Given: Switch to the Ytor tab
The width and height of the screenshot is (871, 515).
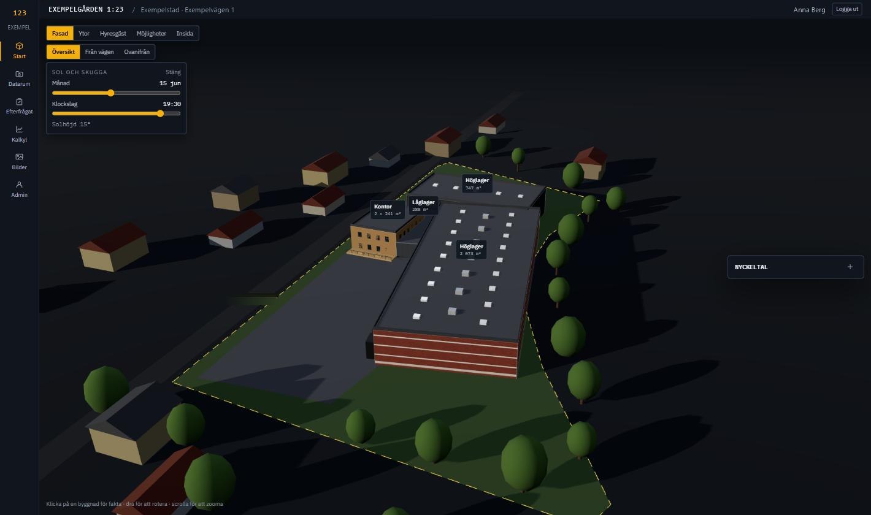Looking at the screenshot, I should point(84,34).
